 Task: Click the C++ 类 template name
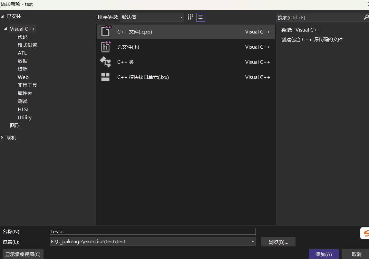125,62
